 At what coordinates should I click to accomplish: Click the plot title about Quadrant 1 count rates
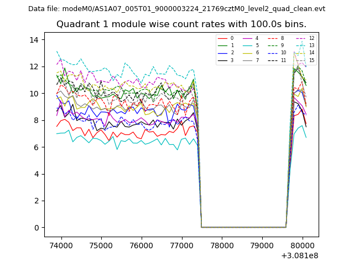pyautogui.click(x=181, y=24)
